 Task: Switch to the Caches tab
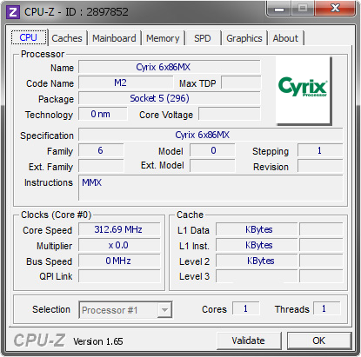pyautogui.click(x=67, y=38)
